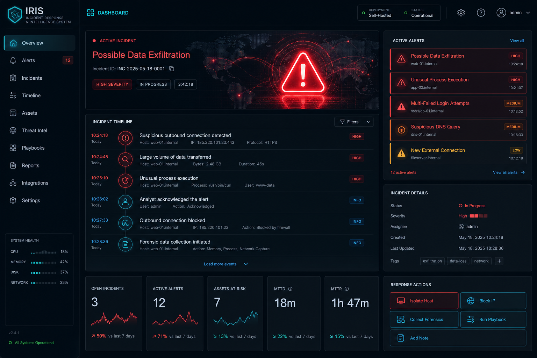This screenshot has width=537, height=358.
Task: Open Incidents in the sidebar
Action: coord(40,78)
